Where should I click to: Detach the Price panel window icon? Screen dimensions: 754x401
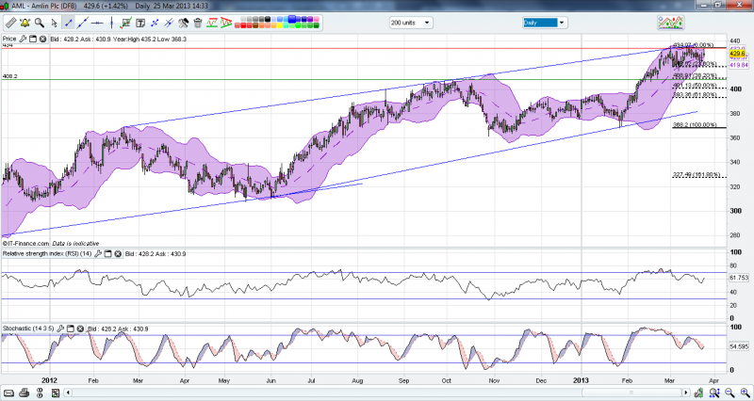point(33,39)
